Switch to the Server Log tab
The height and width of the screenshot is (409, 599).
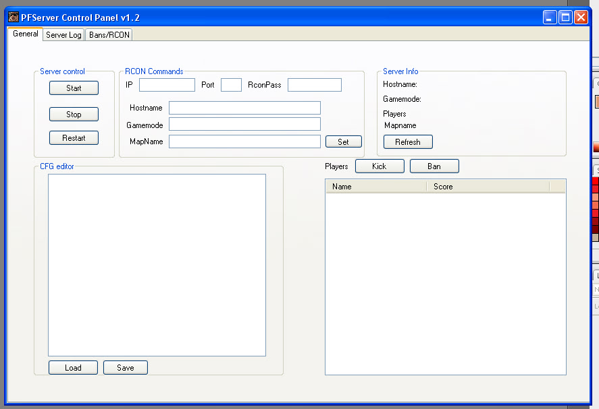63,34
